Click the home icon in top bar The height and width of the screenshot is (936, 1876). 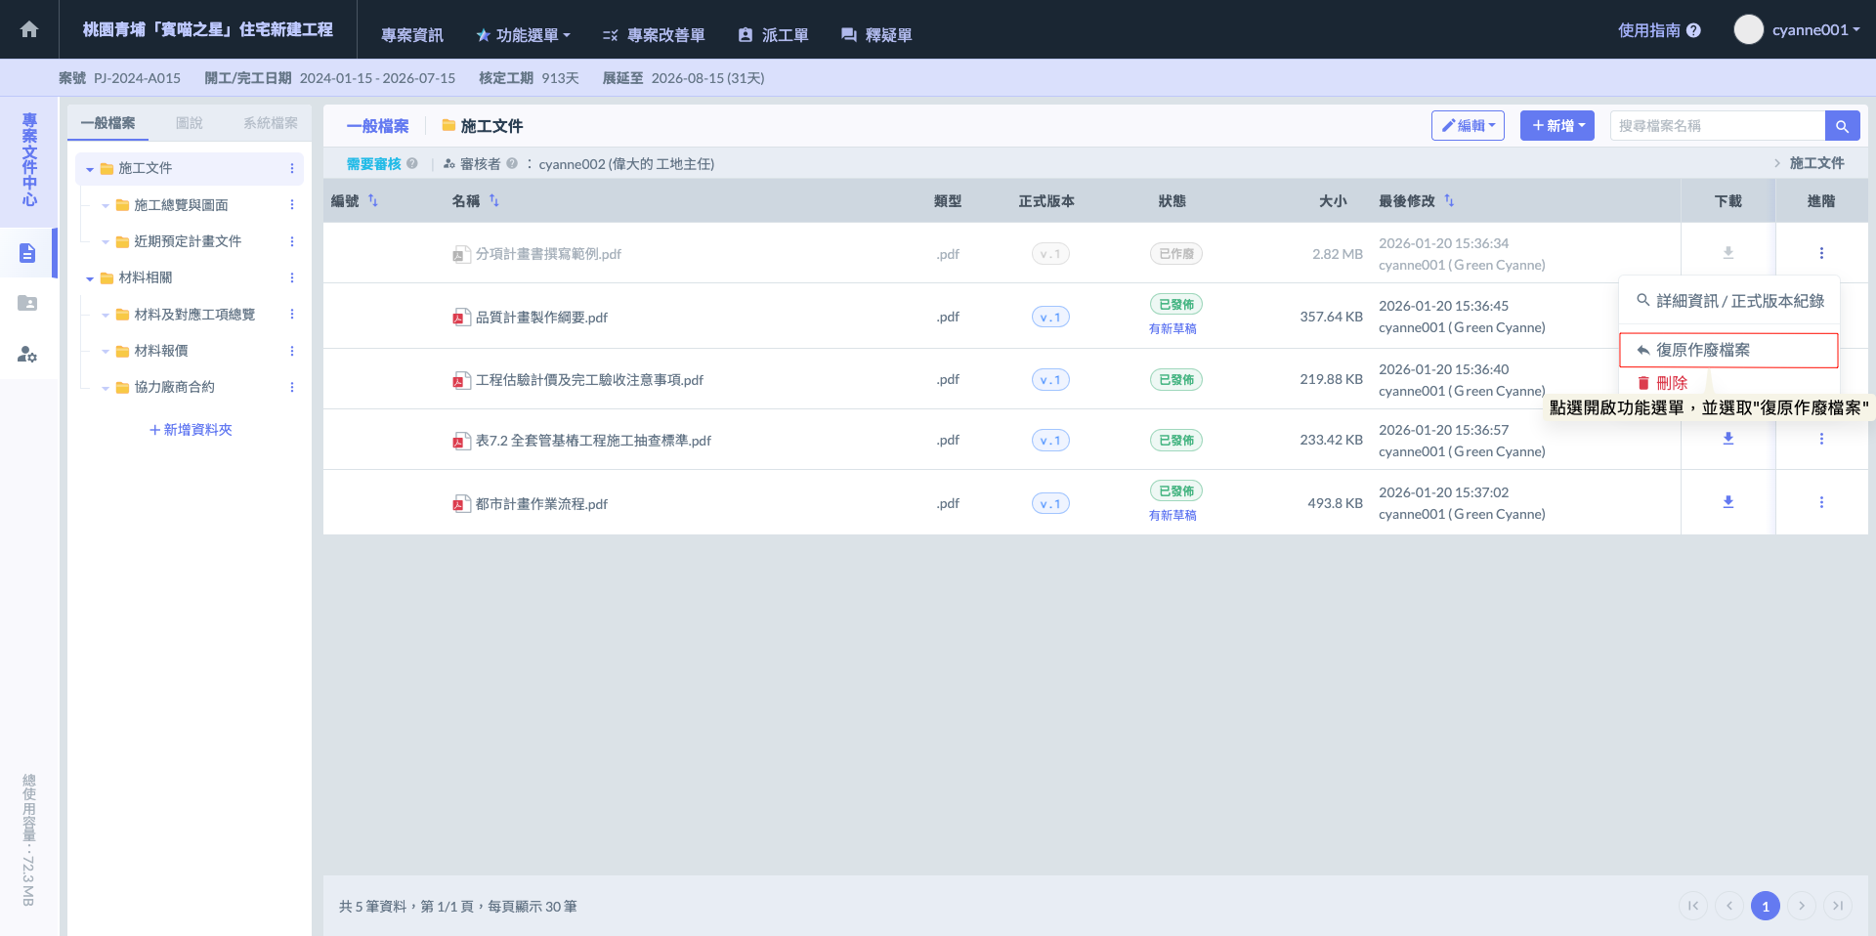click(29, 29)
